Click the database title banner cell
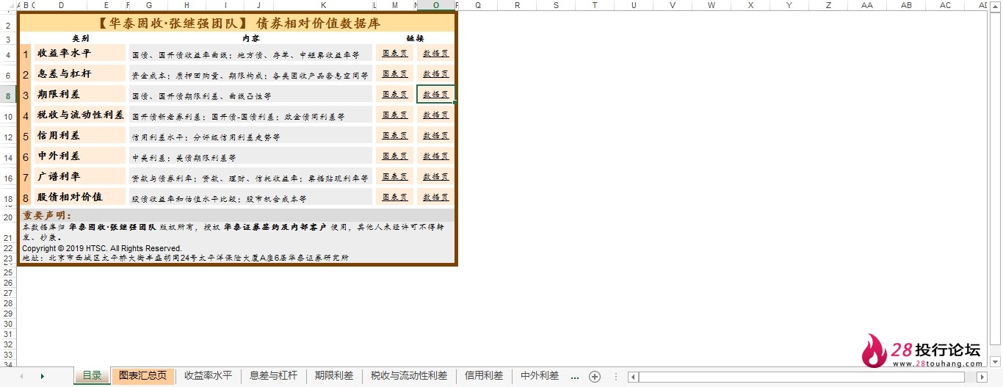Screen dimensions: 1003x387 tap(238, 23)
